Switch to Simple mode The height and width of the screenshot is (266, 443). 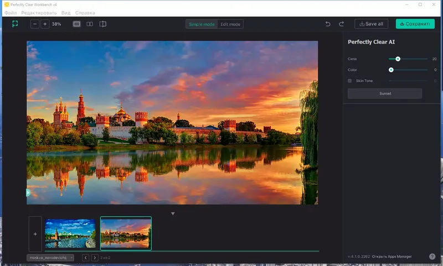pyautogui.click(x=201, y=24)
